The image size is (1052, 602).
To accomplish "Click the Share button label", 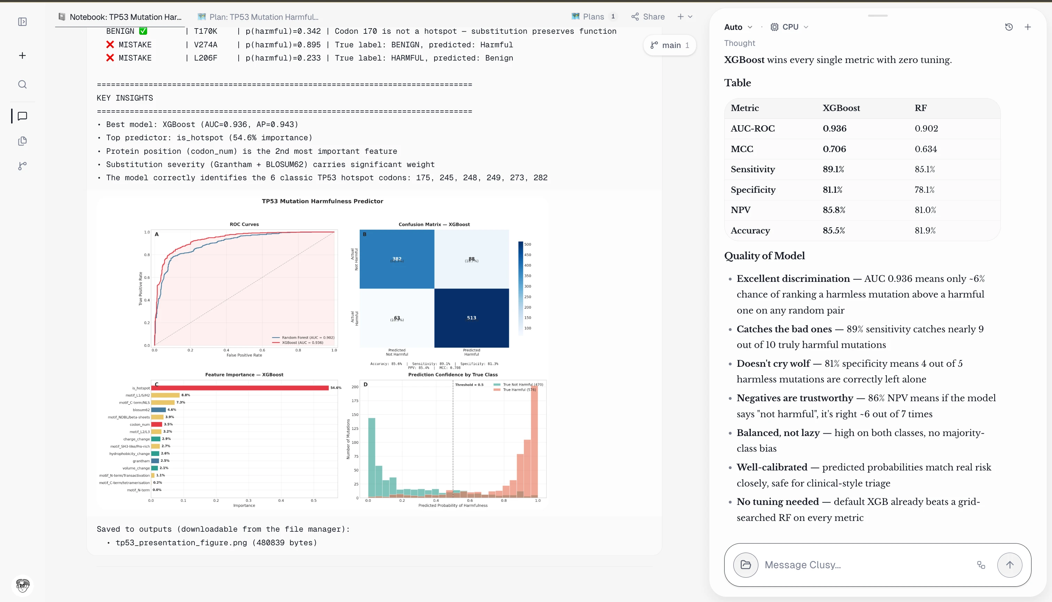I will (654, 17).
